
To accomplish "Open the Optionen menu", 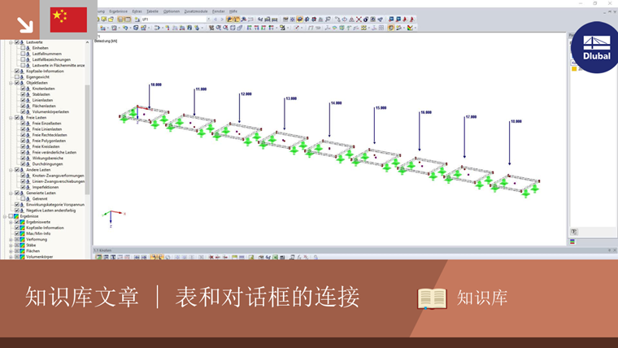I will pyautogui.click(x=172, y=11).
